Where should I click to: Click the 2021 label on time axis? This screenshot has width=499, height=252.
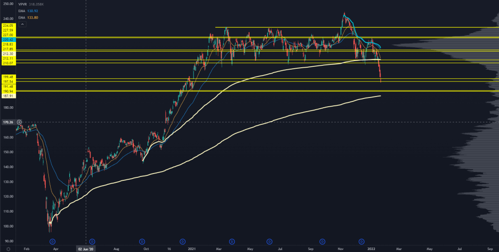click(191, 249)
